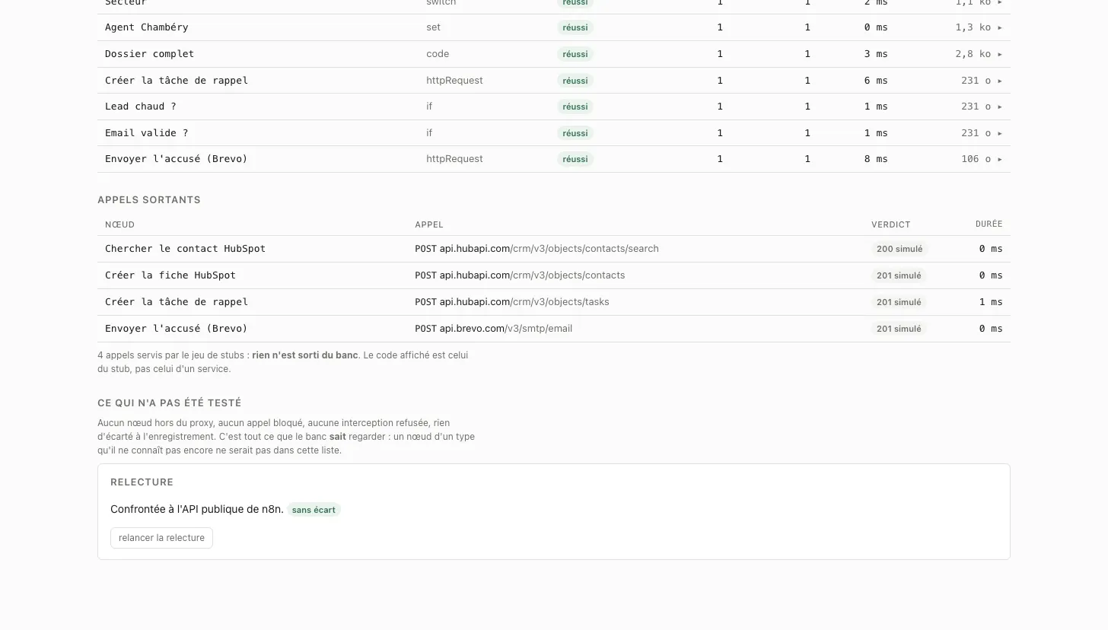The width and height of the screenshot is (1108, 630).
Task: Click the contacts/search POST endpoint
Action: (536, 249)
